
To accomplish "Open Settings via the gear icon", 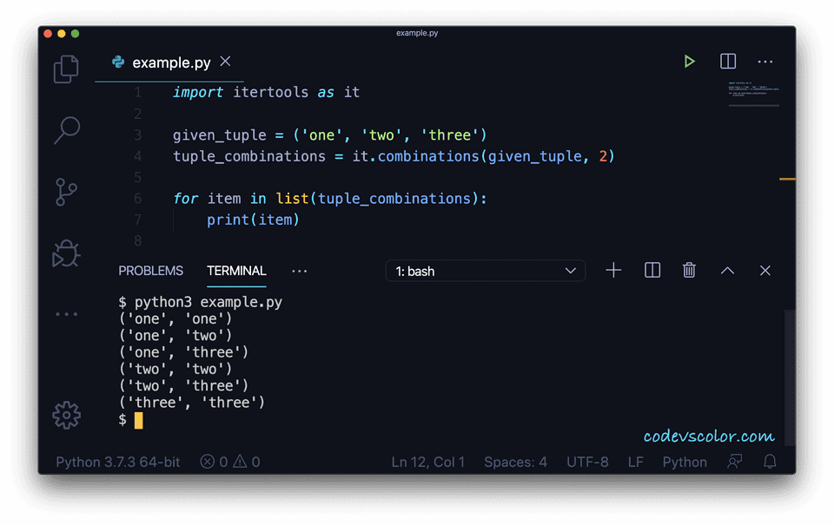I will pyautogui.click(x=66, y=416).
